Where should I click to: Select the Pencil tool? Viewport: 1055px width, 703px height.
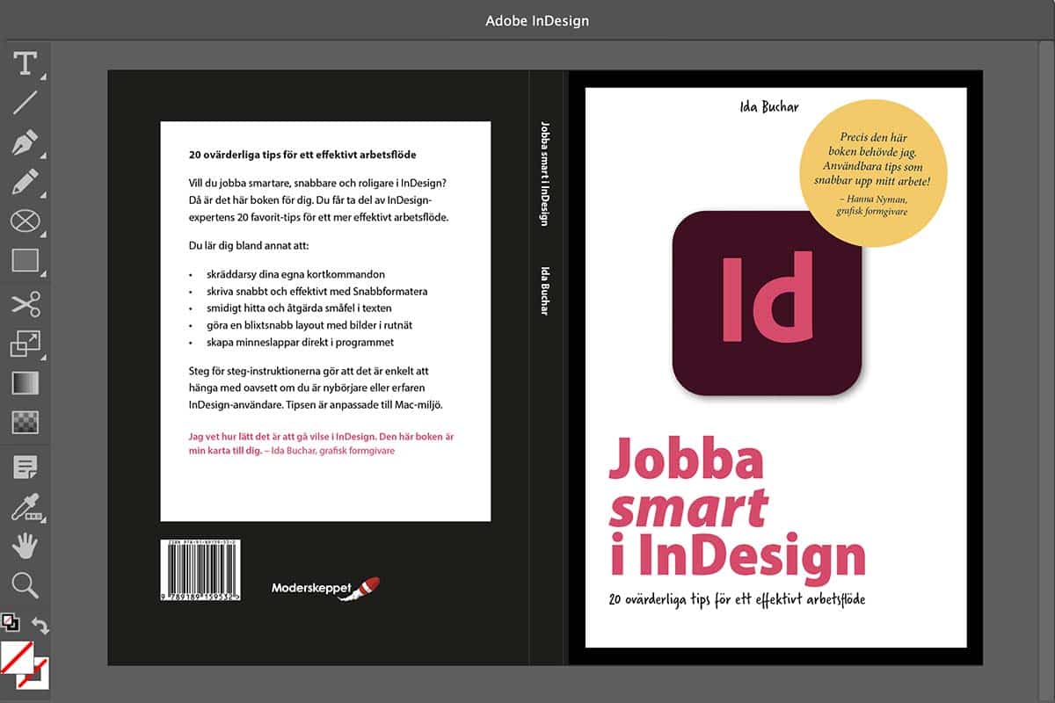(x=25, y=182)
